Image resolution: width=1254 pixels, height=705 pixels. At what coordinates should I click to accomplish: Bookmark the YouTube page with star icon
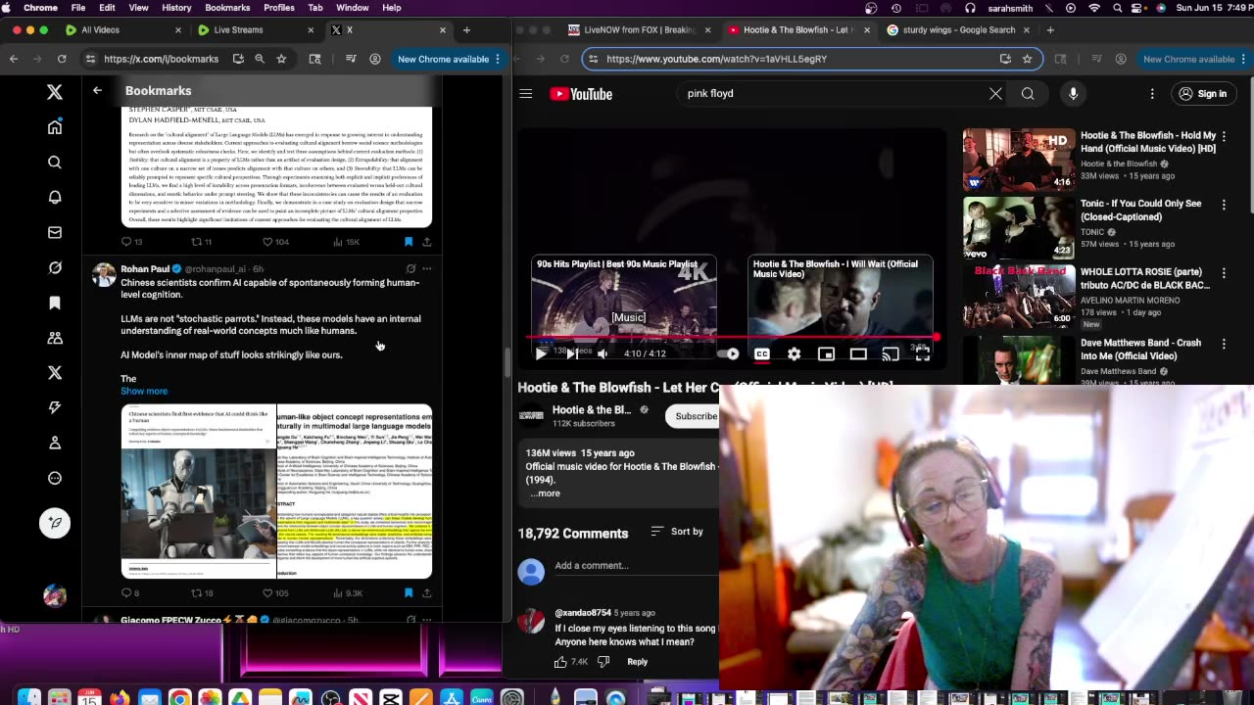(1027, 59)
